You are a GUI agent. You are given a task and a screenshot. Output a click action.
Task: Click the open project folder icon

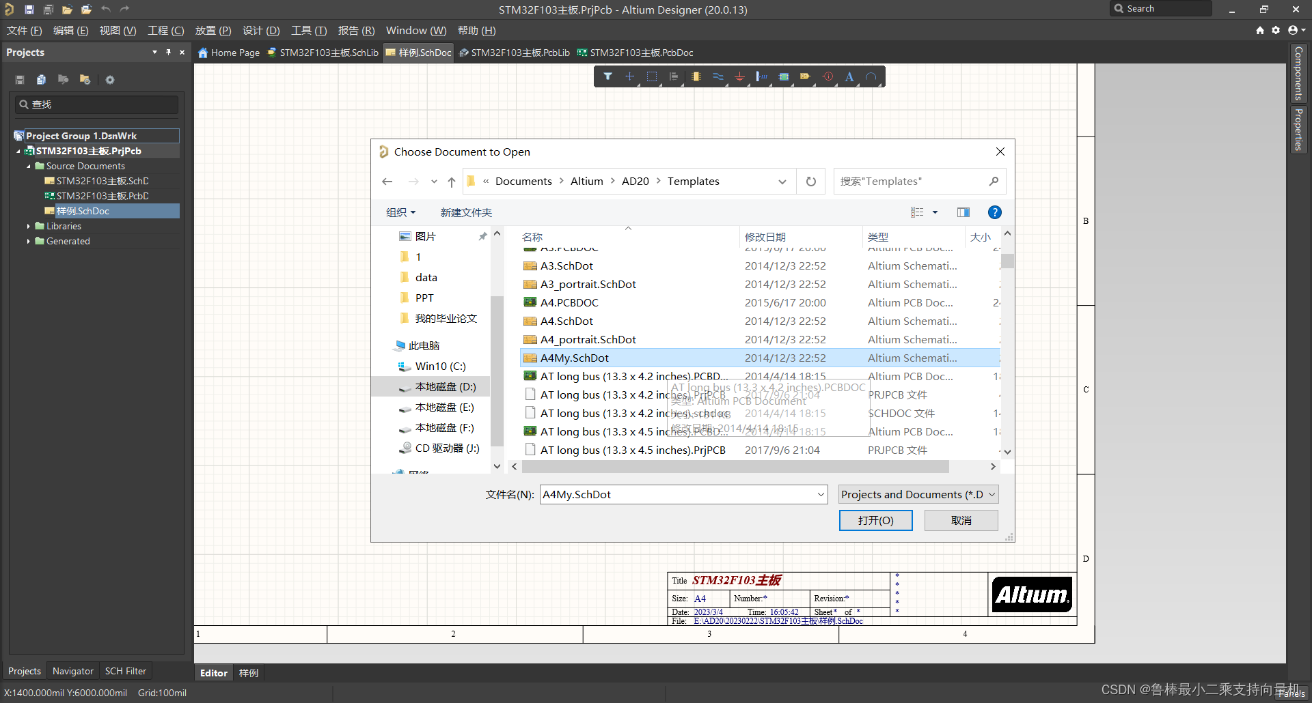coord(86,10)
